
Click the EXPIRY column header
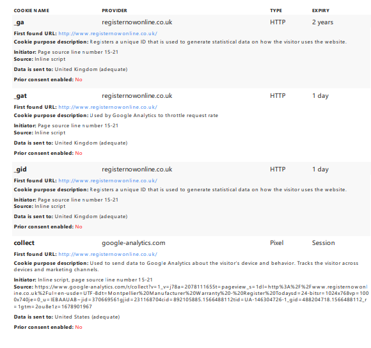pos(320,11)
